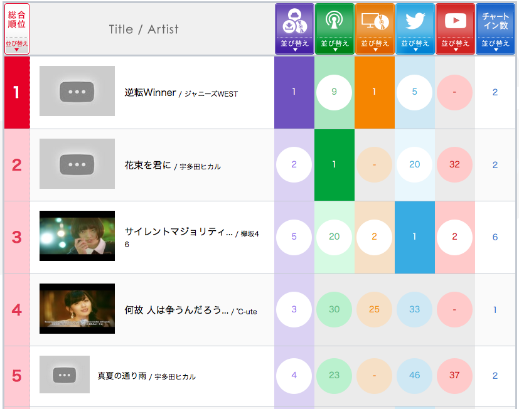Click green radio rank 1 cell for 花束を君に
Viewport: 519px width, 409px height.
coord(334,164)
